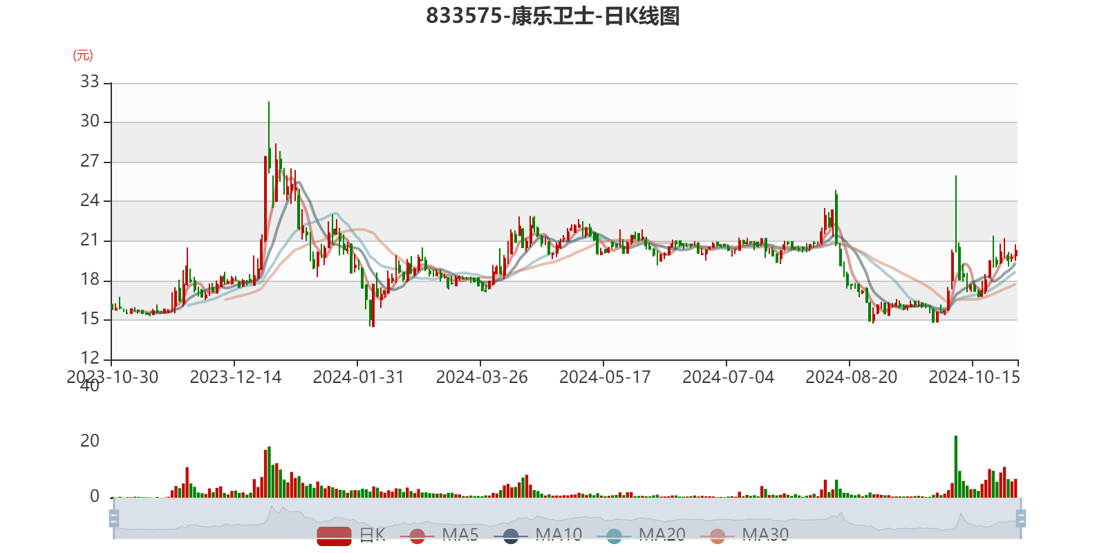This screenshot has height=553, width=1106.
Task: Click the 2024-08-20 date axis label
Action: (x=851, y=377)
